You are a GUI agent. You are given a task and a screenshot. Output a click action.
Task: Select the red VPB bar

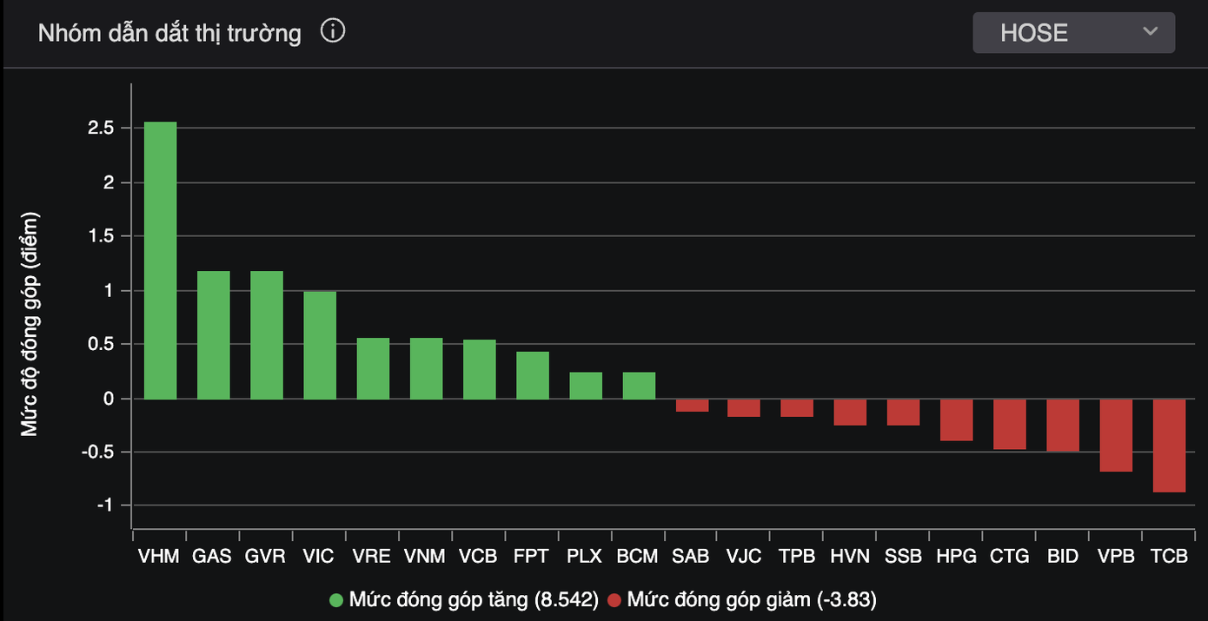[1116, 435]
